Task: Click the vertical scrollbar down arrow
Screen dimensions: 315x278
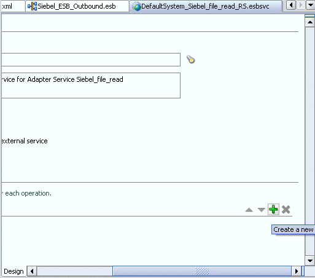Action: [x=310, y=261]
